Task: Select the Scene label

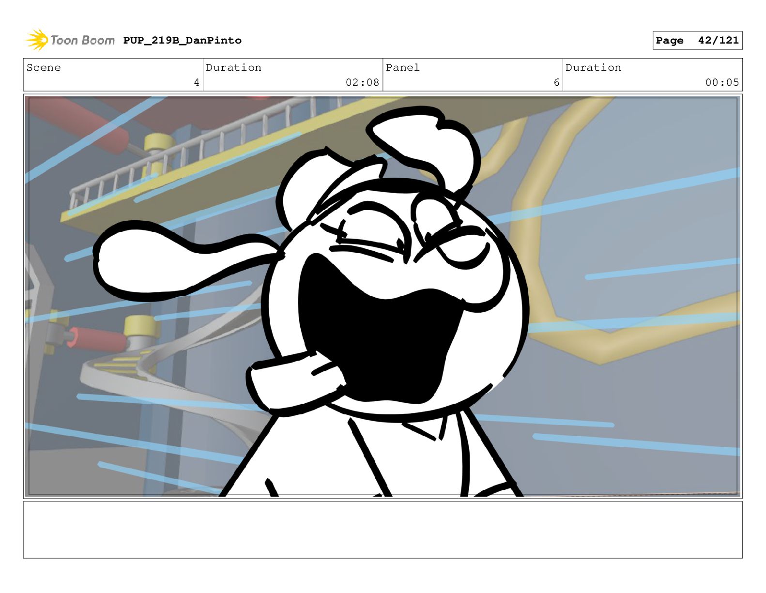Action: (44, 68)
